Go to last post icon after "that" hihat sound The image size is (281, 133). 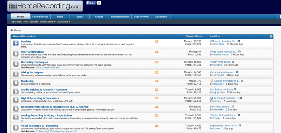tap(233, 62)
